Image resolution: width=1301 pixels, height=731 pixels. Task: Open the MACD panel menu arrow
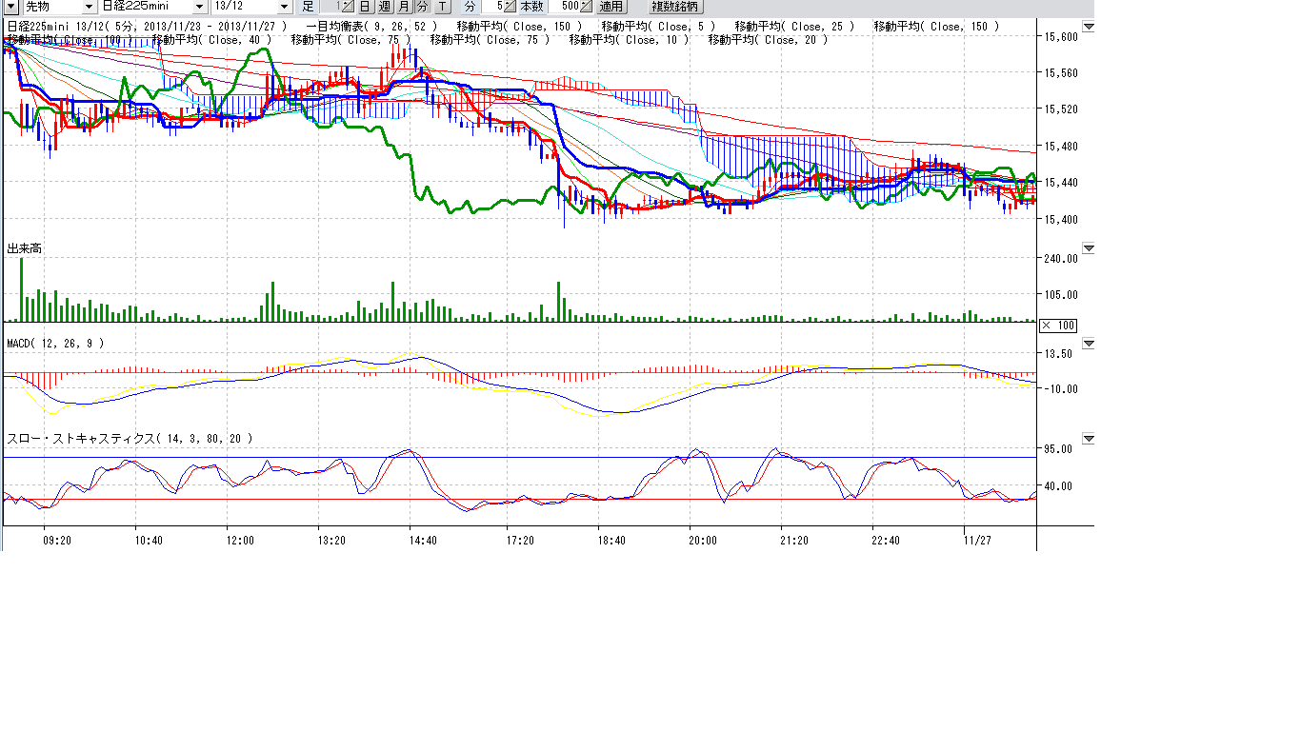(1089, 343)
